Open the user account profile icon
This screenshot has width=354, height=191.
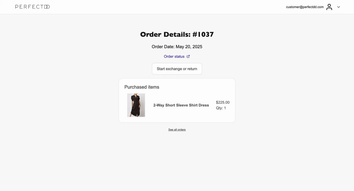pos(329,7)
